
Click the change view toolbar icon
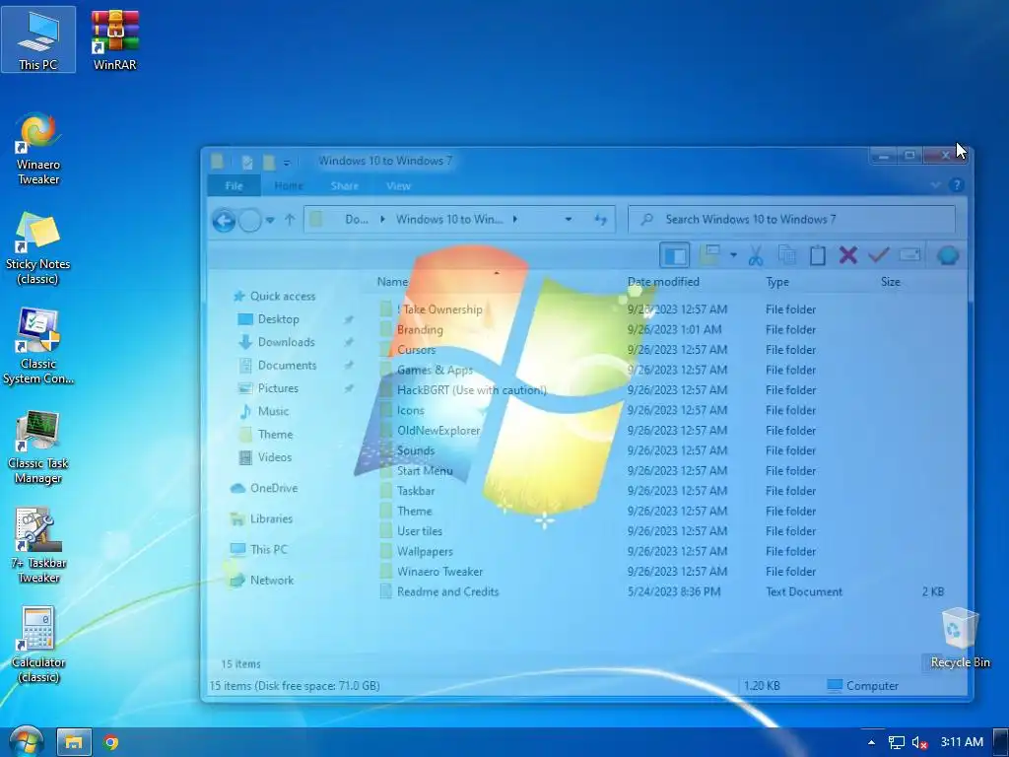click(709, 255)
